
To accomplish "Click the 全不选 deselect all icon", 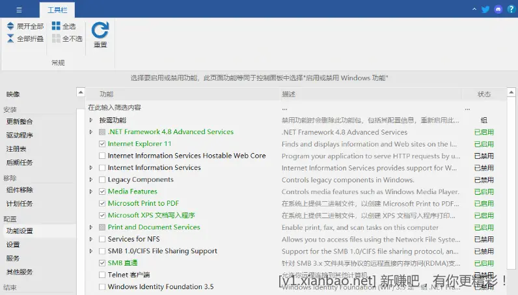I will (56, 38).
